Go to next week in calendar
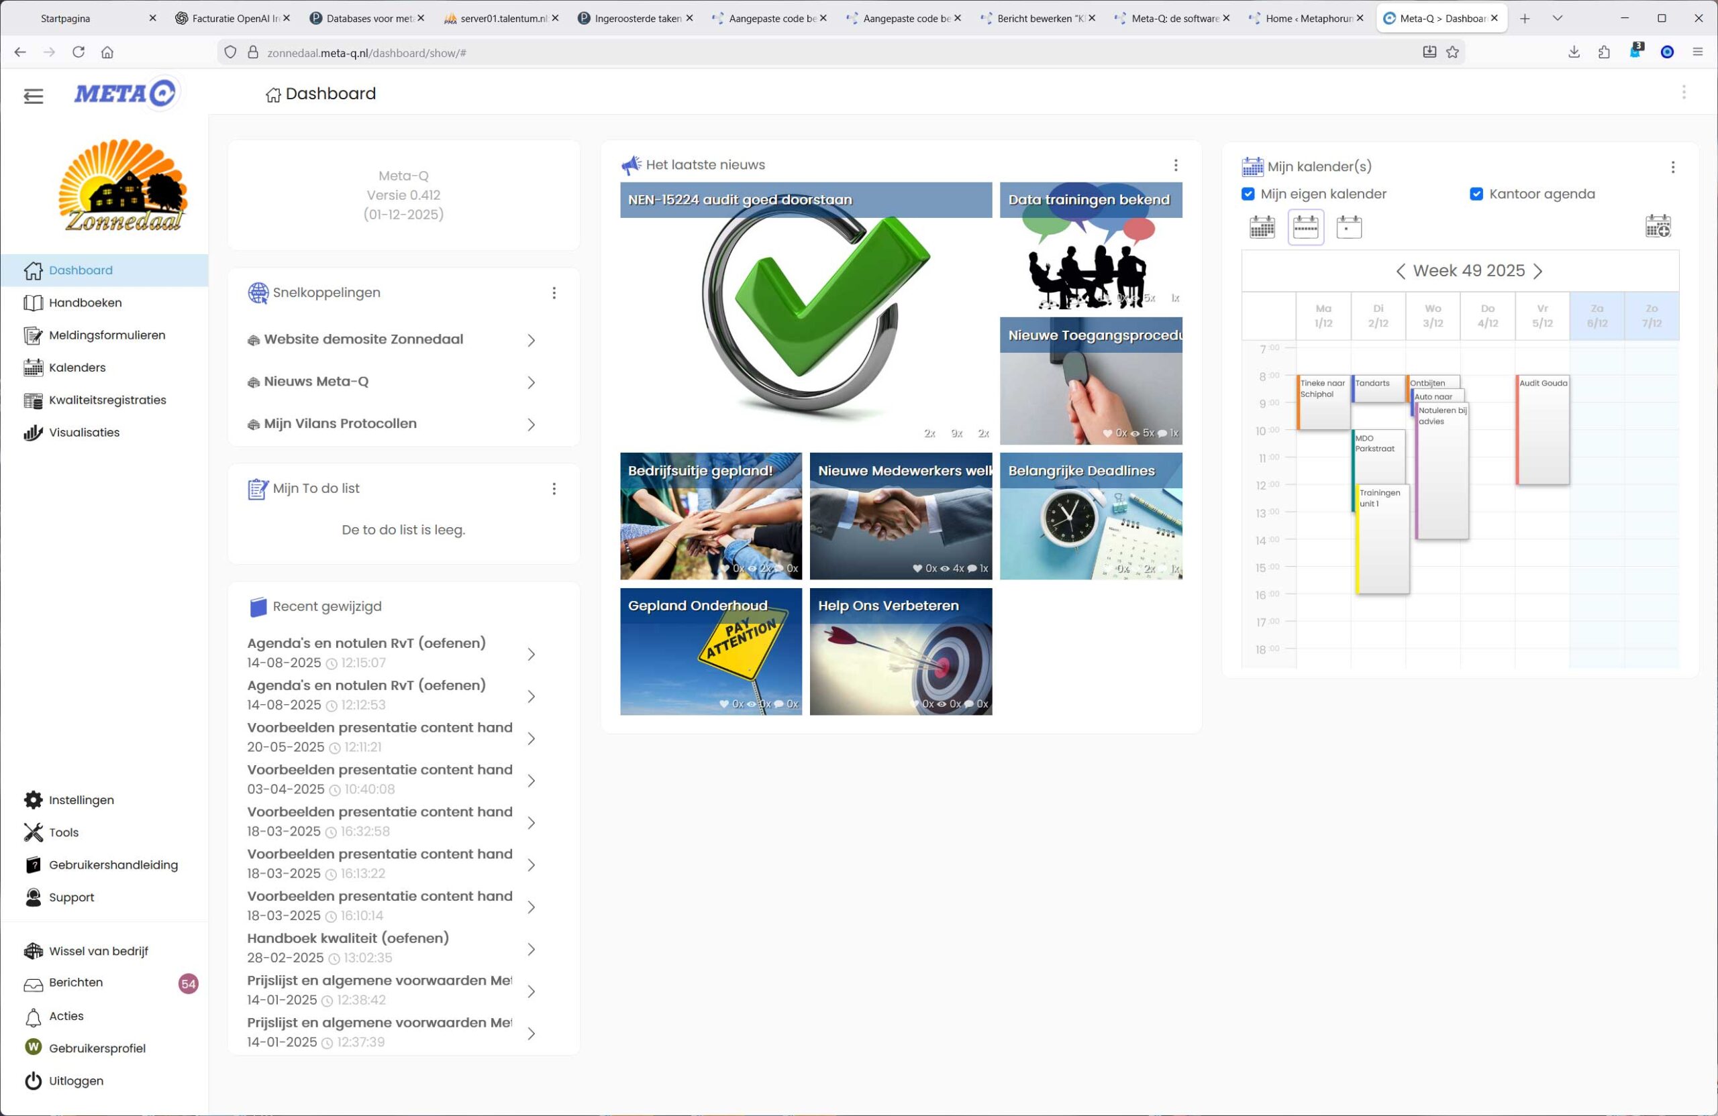Image resolution: width=1718 pixels, height=1116 pixels. 1537,271
